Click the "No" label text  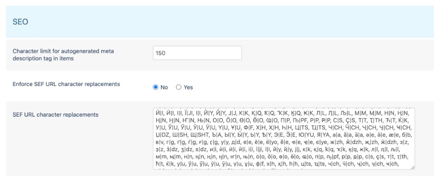pyautogui.click(x=164, y=87)
